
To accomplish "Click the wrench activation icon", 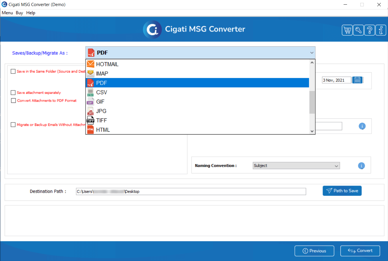I will coord(358,30).
